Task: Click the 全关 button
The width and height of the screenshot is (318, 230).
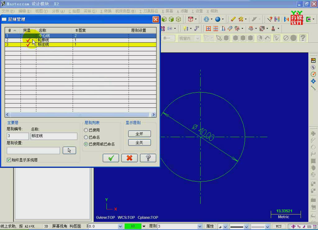Action: [139, 143]
